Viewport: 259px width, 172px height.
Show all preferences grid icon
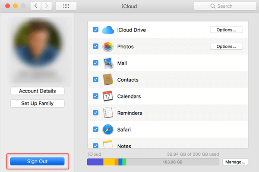pos(66,6)
